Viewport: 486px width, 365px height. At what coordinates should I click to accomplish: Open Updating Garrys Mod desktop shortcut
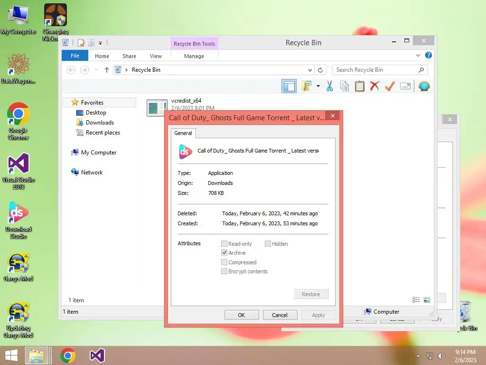coord(19,320)
